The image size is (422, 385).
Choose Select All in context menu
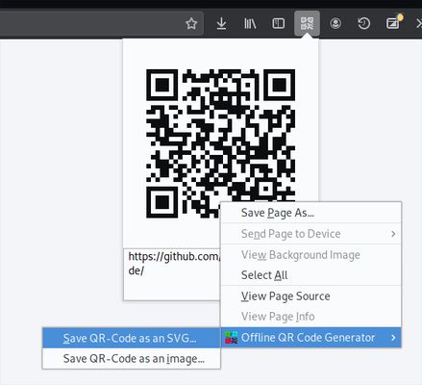click(311, 275)
